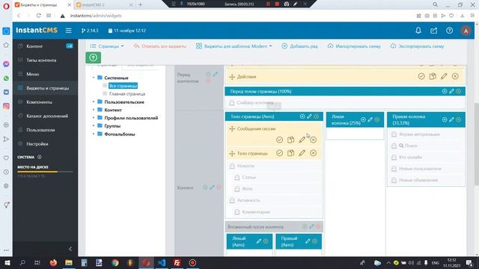Open Каталог дополнений in sidebar
This screenshot has height=269, width=479.
45,116
